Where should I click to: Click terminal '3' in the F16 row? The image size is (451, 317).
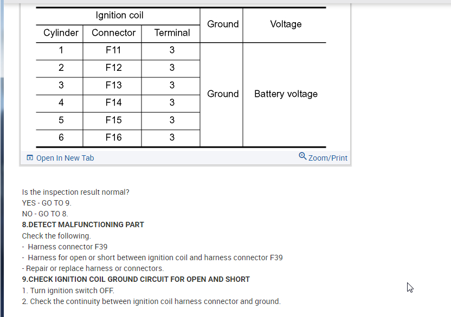[x=172, y=137]
